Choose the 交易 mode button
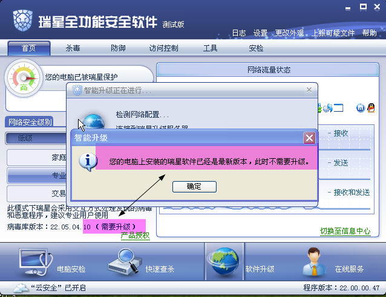 pos(36,194)
